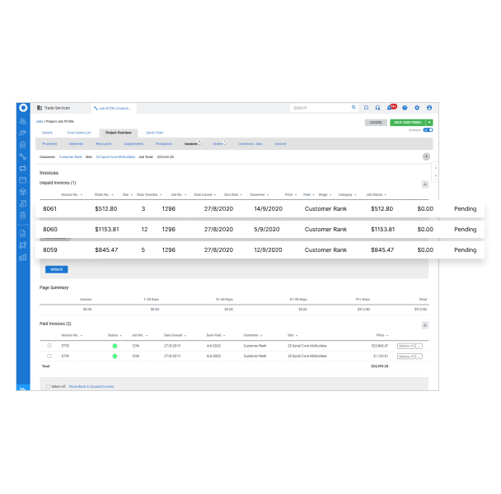501x494 pixels.
Task: Click the app logo in the sidebar
Action: click(23, 108)
